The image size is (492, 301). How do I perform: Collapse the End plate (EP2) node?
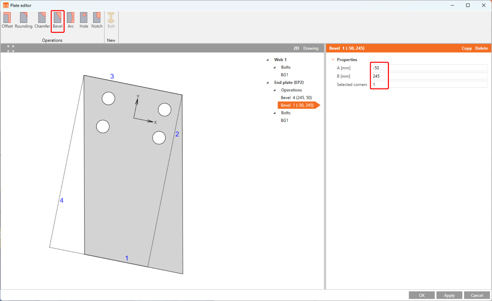click(x=268, y=83)
